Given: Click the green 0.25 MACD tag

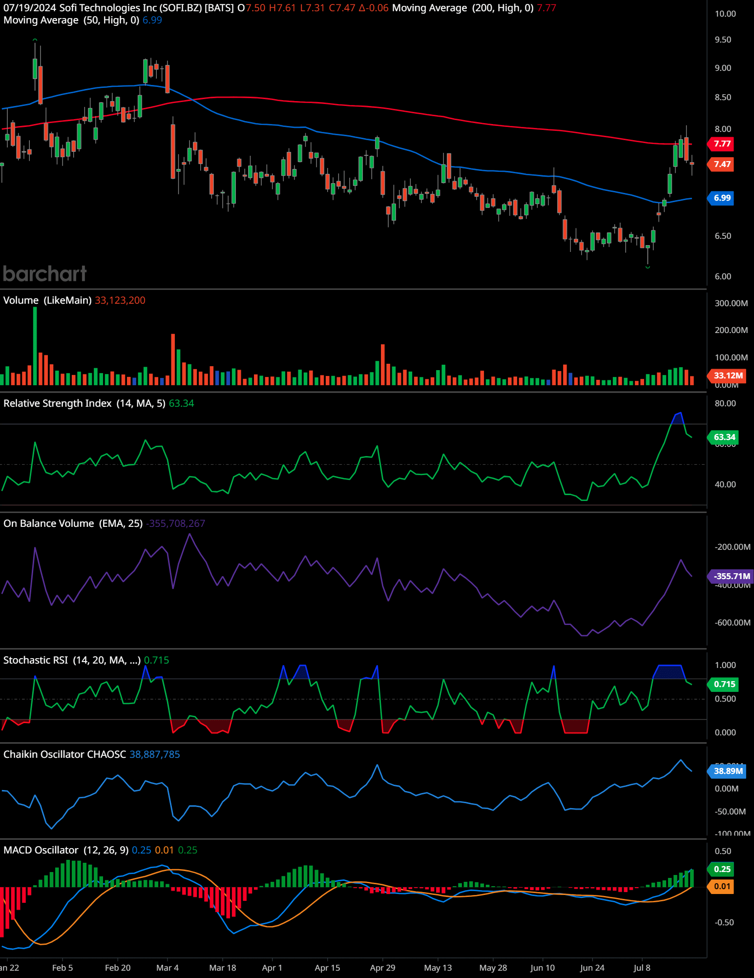Looking at the screenshot, I should (x=721, y=869).
